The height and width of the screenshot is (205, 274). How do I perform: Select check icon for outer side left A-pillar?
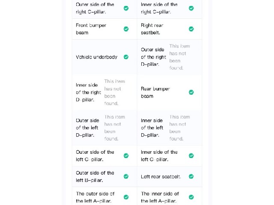click(126, 197)
